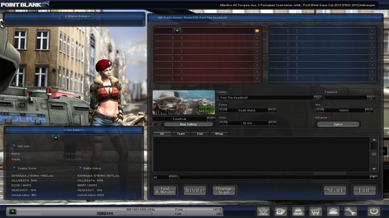Click the arrow icon beside Info clan
The image size is (389, 218).
[14, 146]
